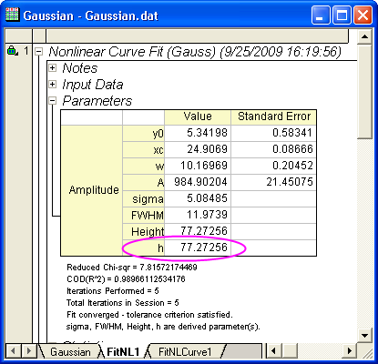Click the Total Iterations in Session line
This screenshot has height=364, width=378.
[x=123, y=303]
